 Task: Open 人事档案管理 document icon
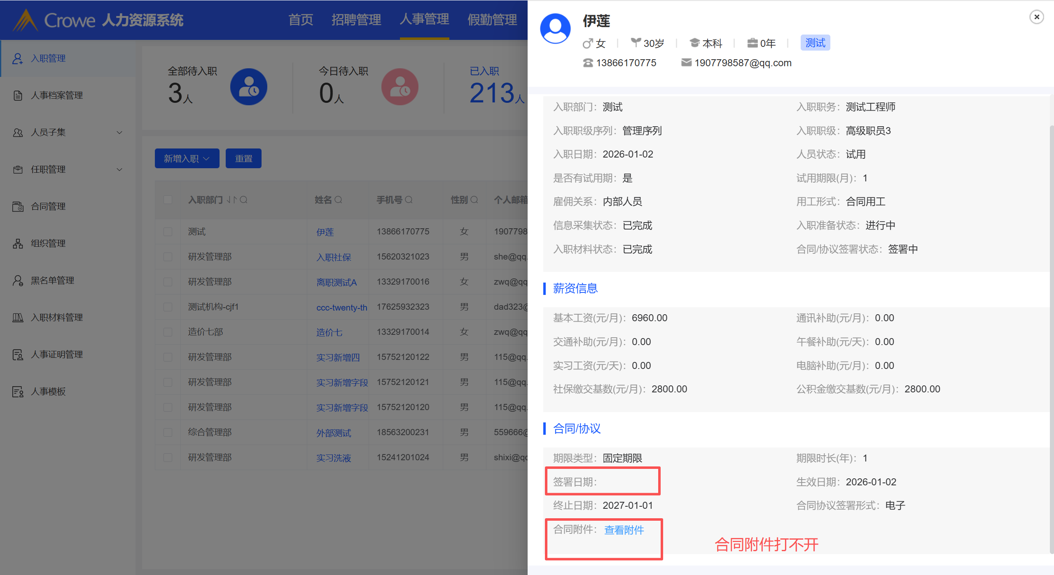(x=18, y=95)
